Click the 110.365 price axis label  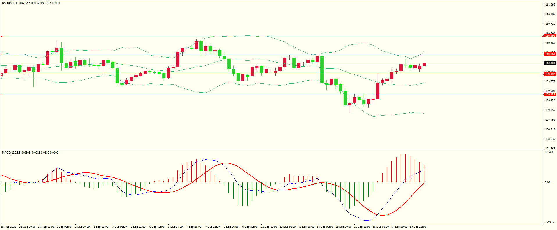click(x=550, y=43)
